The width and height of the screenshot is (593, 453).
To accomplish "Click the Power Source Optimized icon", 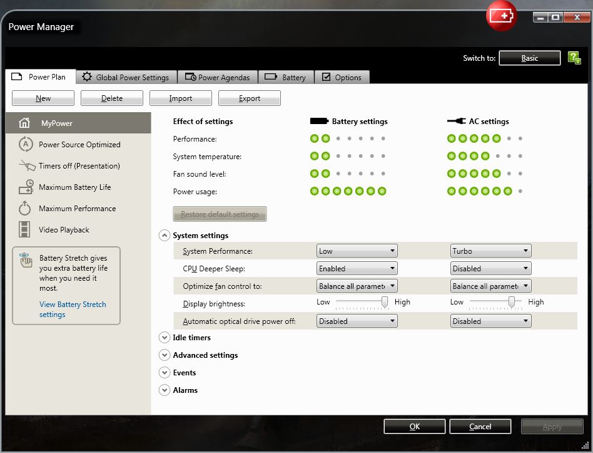I will (26, 144).
